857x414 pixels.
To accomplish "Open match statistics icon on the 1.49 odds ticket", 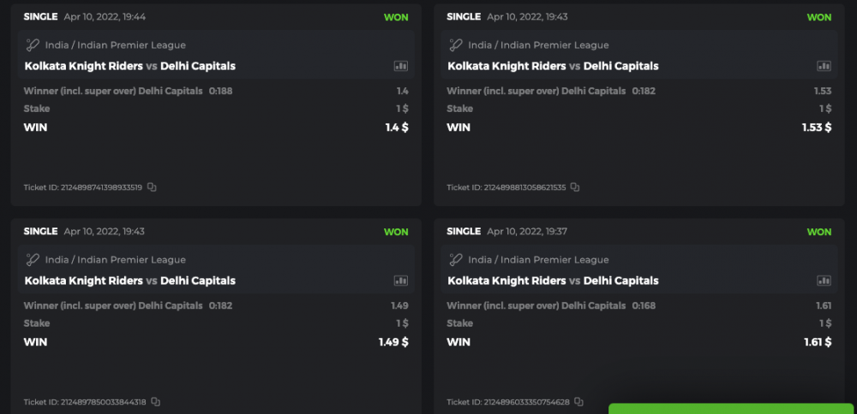I will pos(400,281).
